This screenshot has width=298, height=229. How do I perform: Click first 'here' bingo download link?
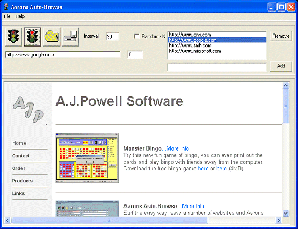click(x=203, y=168)
